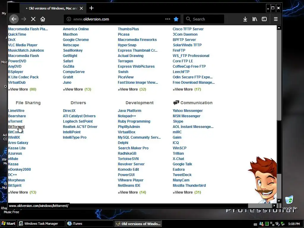Screen dimensions: 304x228
Task: Open the Mozilla Thunderbird link
Action: (189, 185)
